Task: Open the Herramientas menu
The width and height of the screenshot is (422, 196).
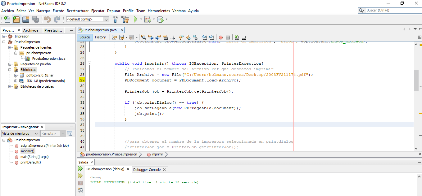Action: pos(159,11)
